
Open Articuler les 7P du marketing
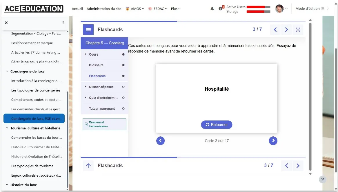[x=36, y=52]
